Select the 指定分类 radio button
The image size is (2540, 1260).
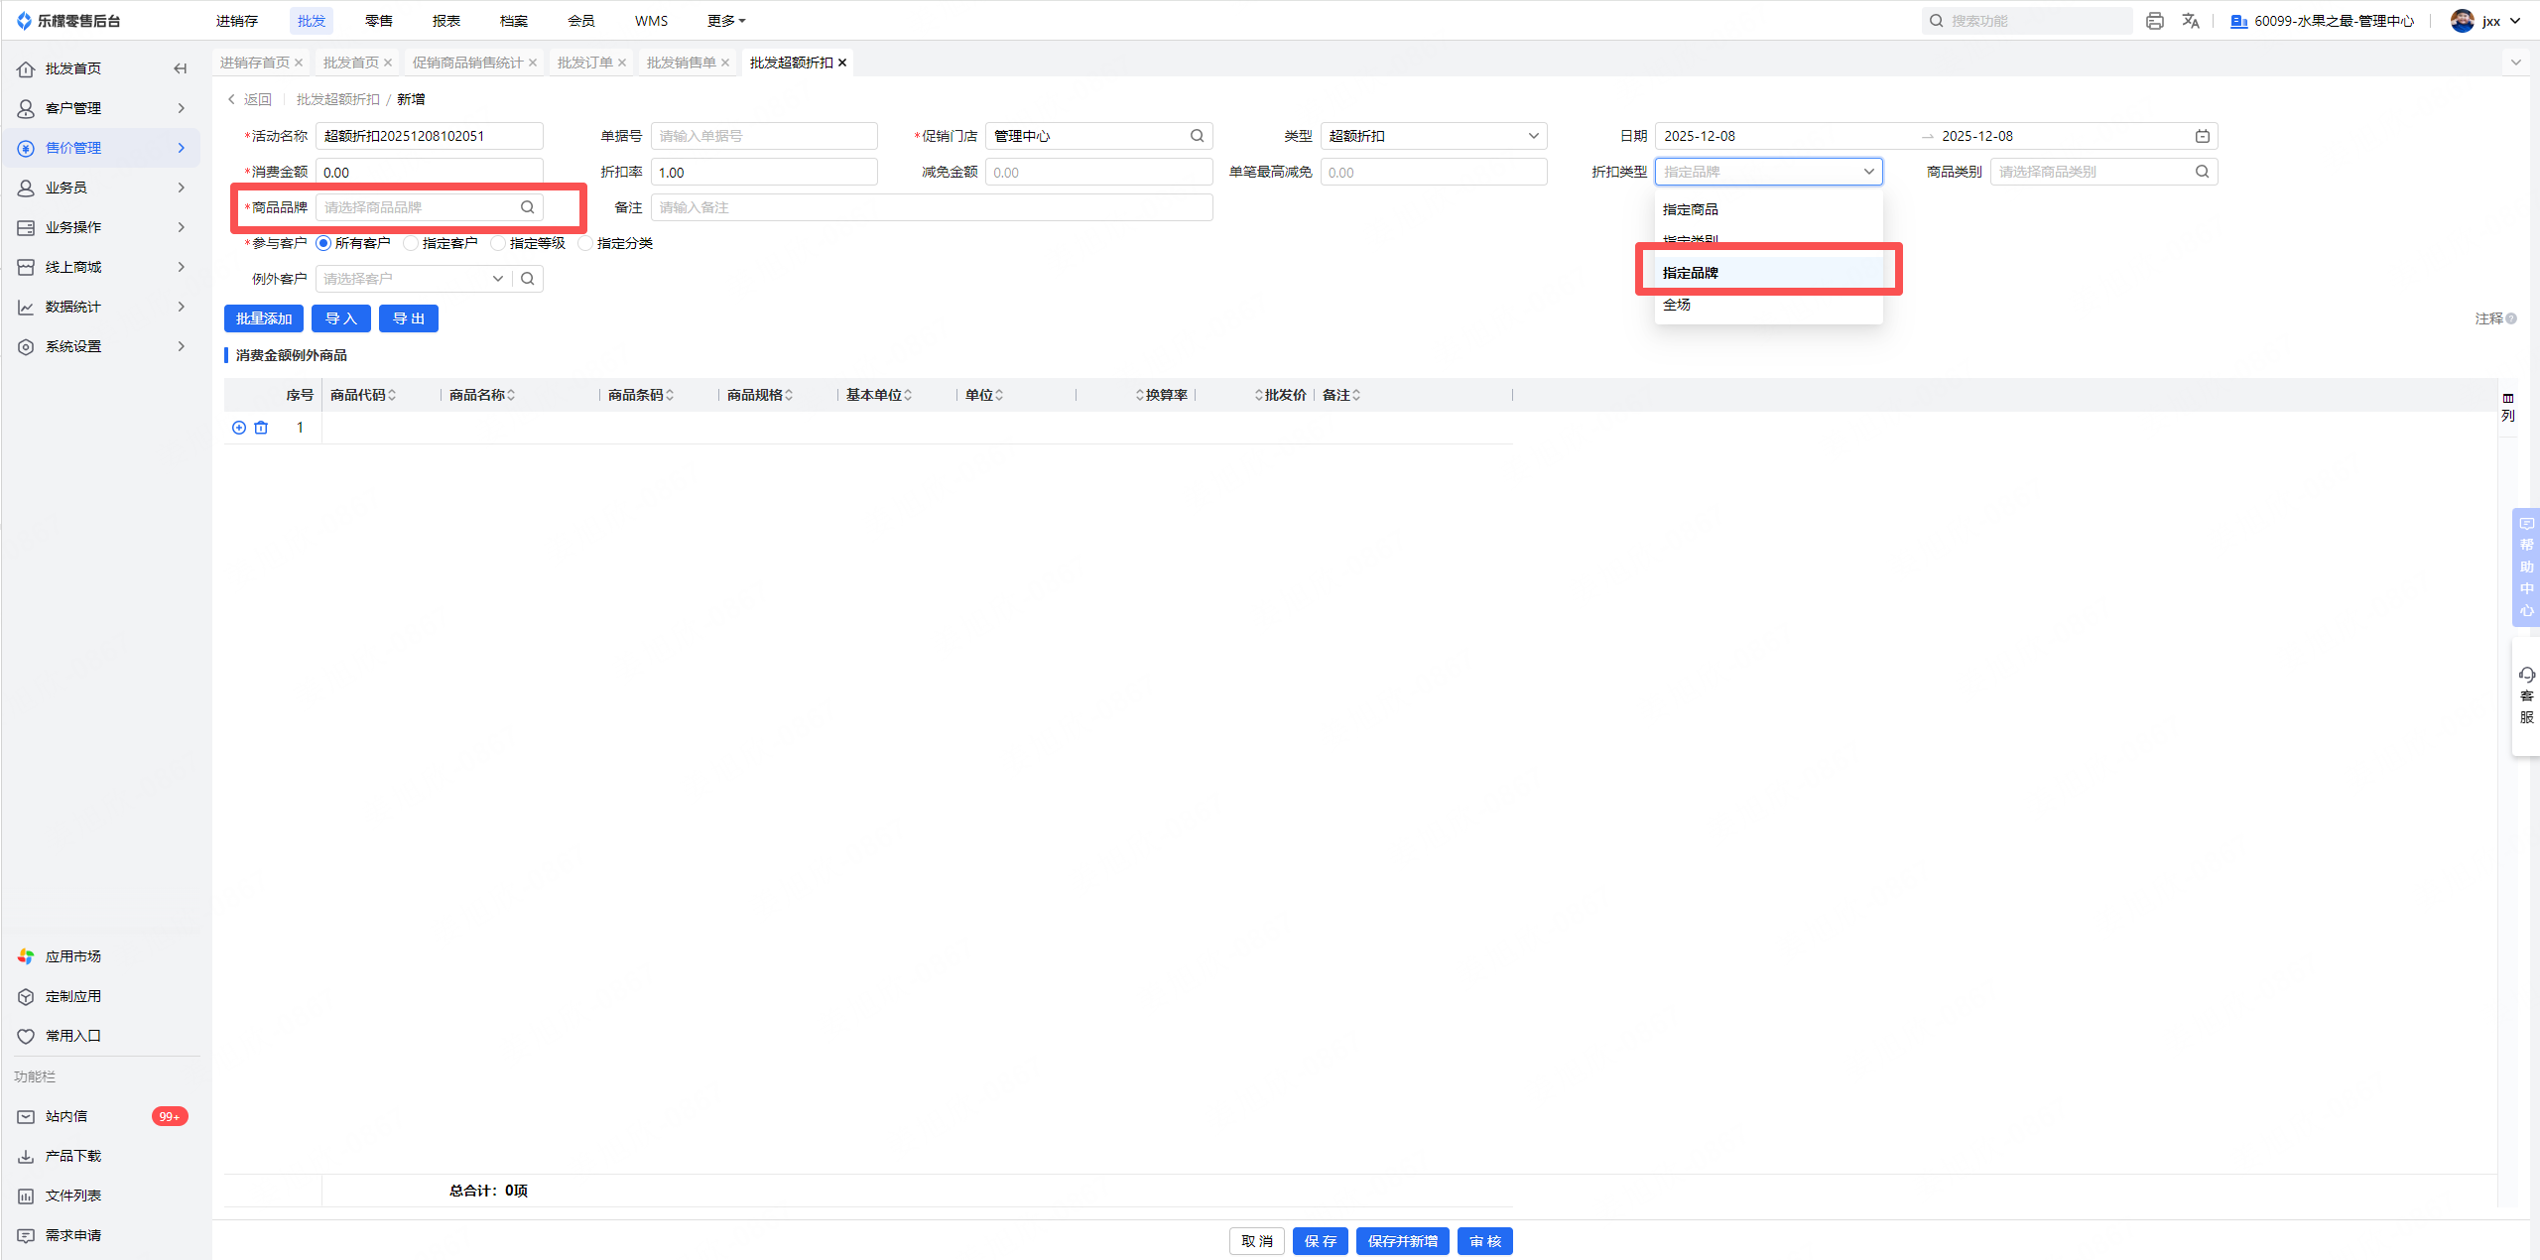[x=585, y=243]
